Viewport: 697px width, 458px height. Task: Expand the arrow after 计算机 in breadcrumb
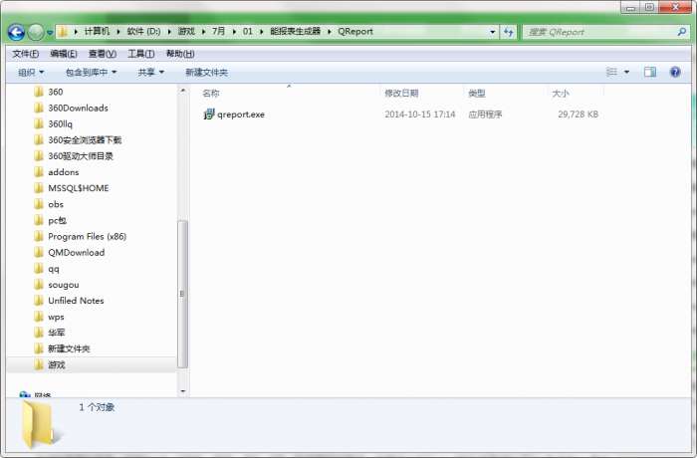[118, 32]
